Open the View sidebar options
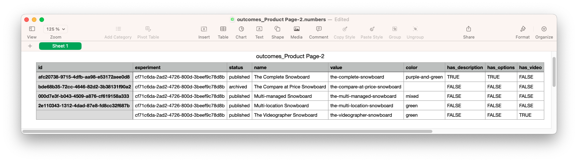Image resolution: width=578 pixels, height=162 pixels. point(32,29)
